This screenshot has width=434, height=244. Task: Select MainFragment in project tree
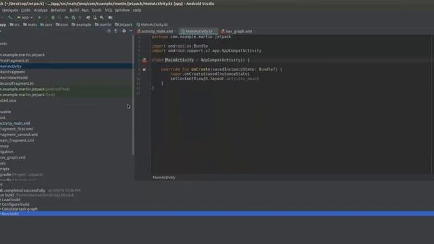pyautogui.click(x=12, y=72)
